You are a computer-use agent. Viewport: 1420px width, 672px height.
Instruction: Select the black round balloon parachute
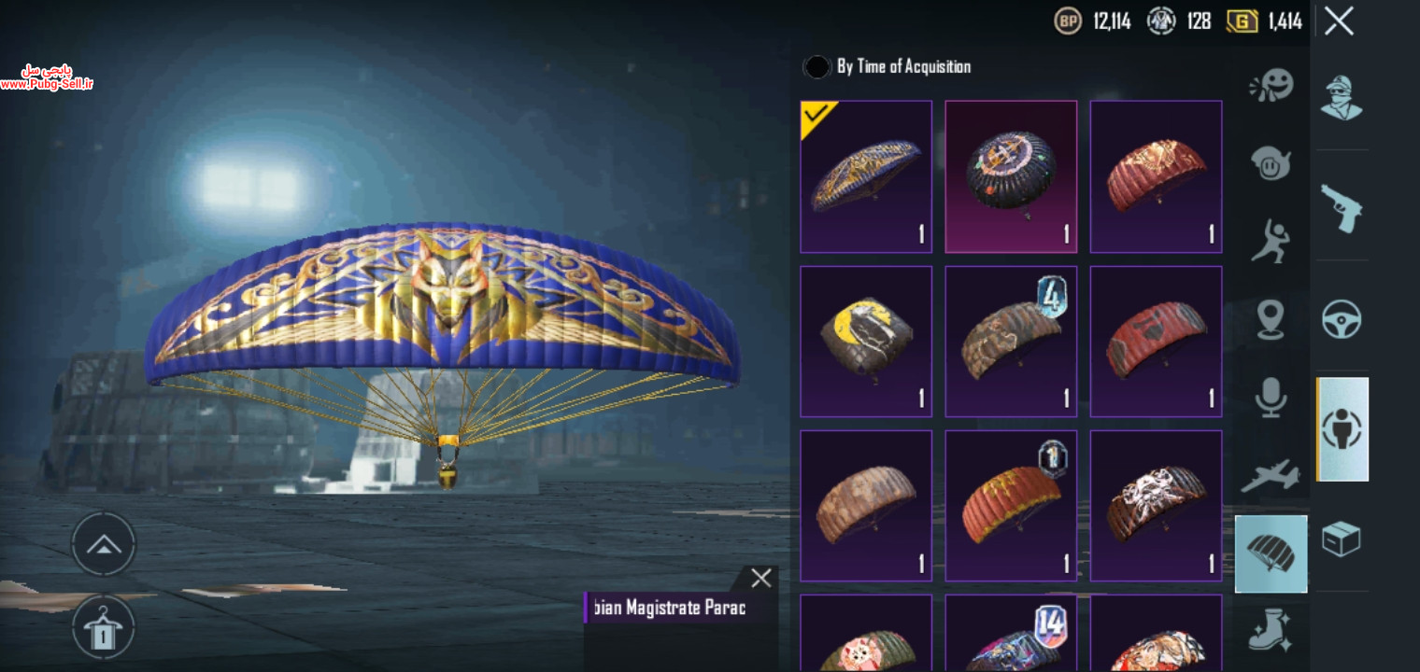click(1011, 176)
